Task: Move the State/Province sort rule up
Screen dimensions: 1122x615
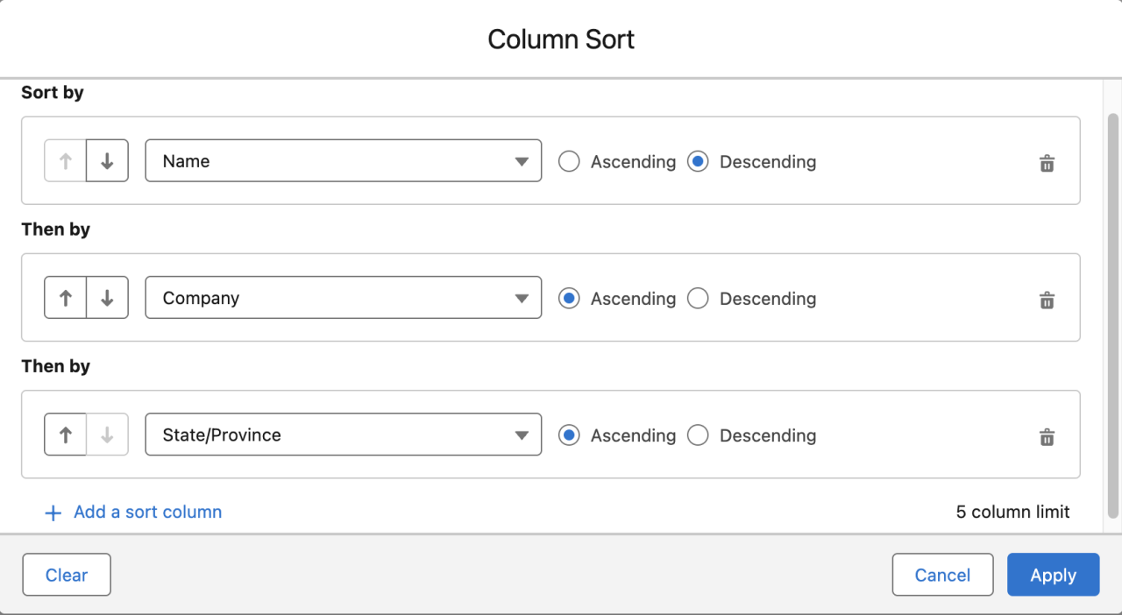Action: (x=65, y=434)
